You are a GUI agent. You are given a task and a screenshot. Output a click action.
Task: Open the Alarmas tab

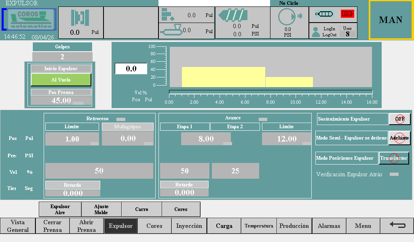pyautogui.click(x=329, y=226)
